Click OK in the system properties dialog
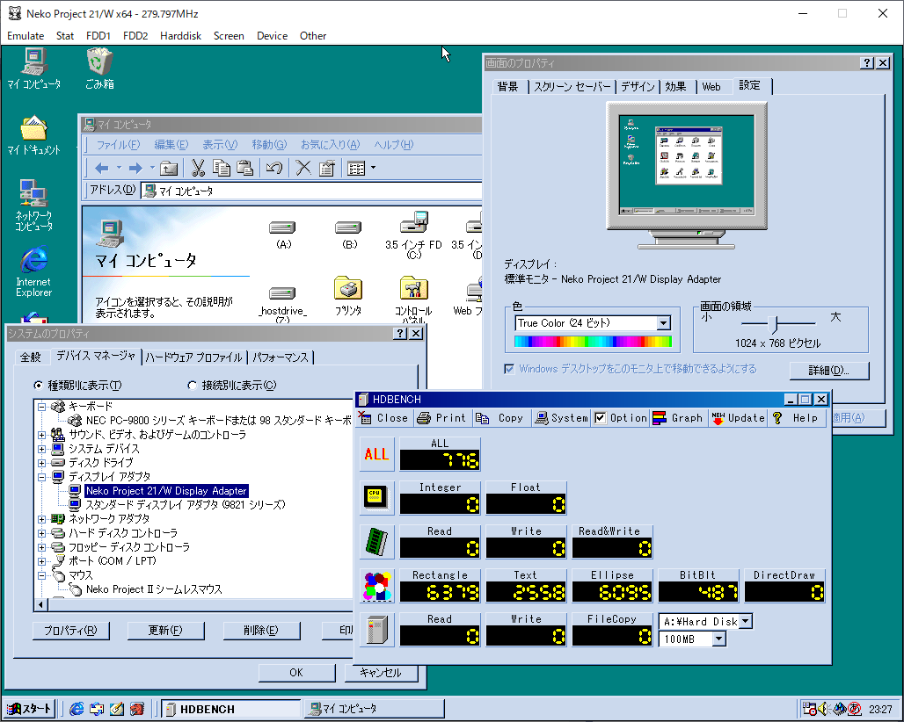The image size is (904, 722). [296, 673]
